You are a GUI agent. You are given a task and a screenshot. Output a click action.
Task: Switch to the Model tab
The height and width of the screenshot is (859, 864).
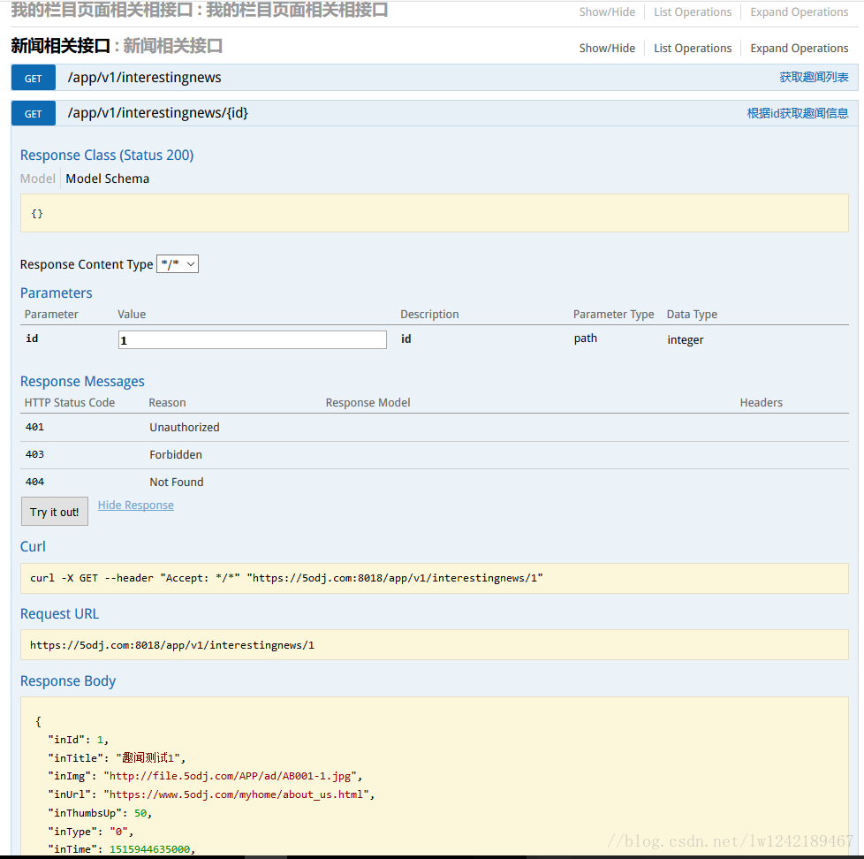(37, 179)
